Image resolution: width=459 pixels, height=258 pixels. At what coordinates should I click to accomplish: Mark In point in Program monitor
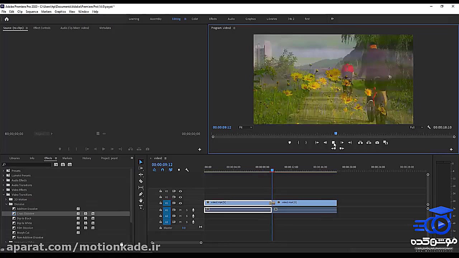pyautogui.click(x=298, y=143)
